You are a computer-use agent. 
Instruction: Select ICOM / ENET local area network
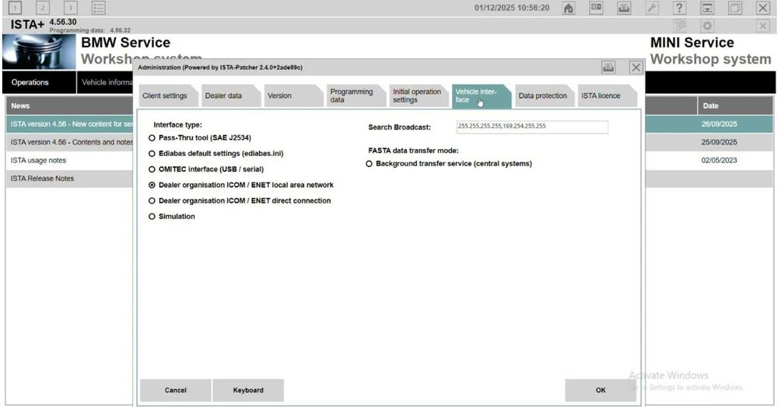click(241, 185)
